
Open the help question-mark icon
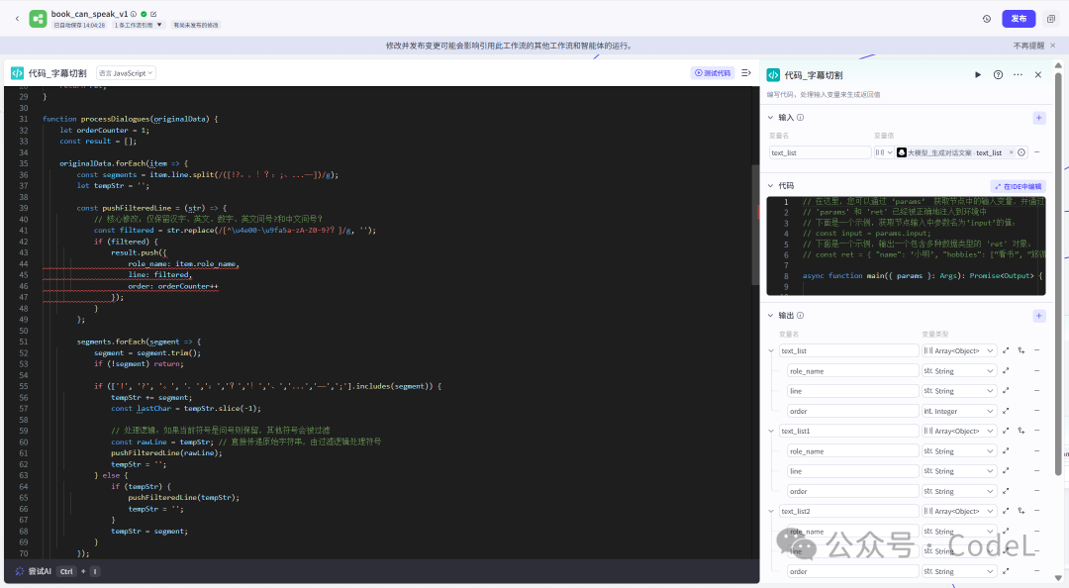tap(998, 75)
